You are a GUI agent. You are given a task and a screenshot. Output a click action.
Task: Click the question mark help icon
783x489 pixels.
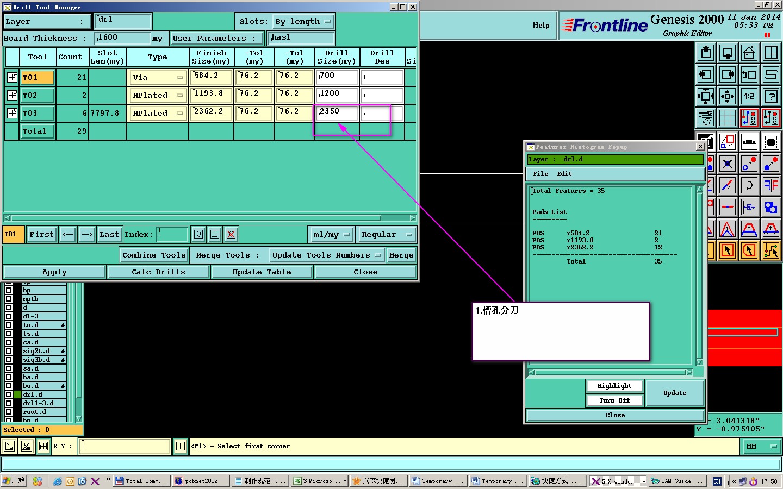tap(771, 96)
